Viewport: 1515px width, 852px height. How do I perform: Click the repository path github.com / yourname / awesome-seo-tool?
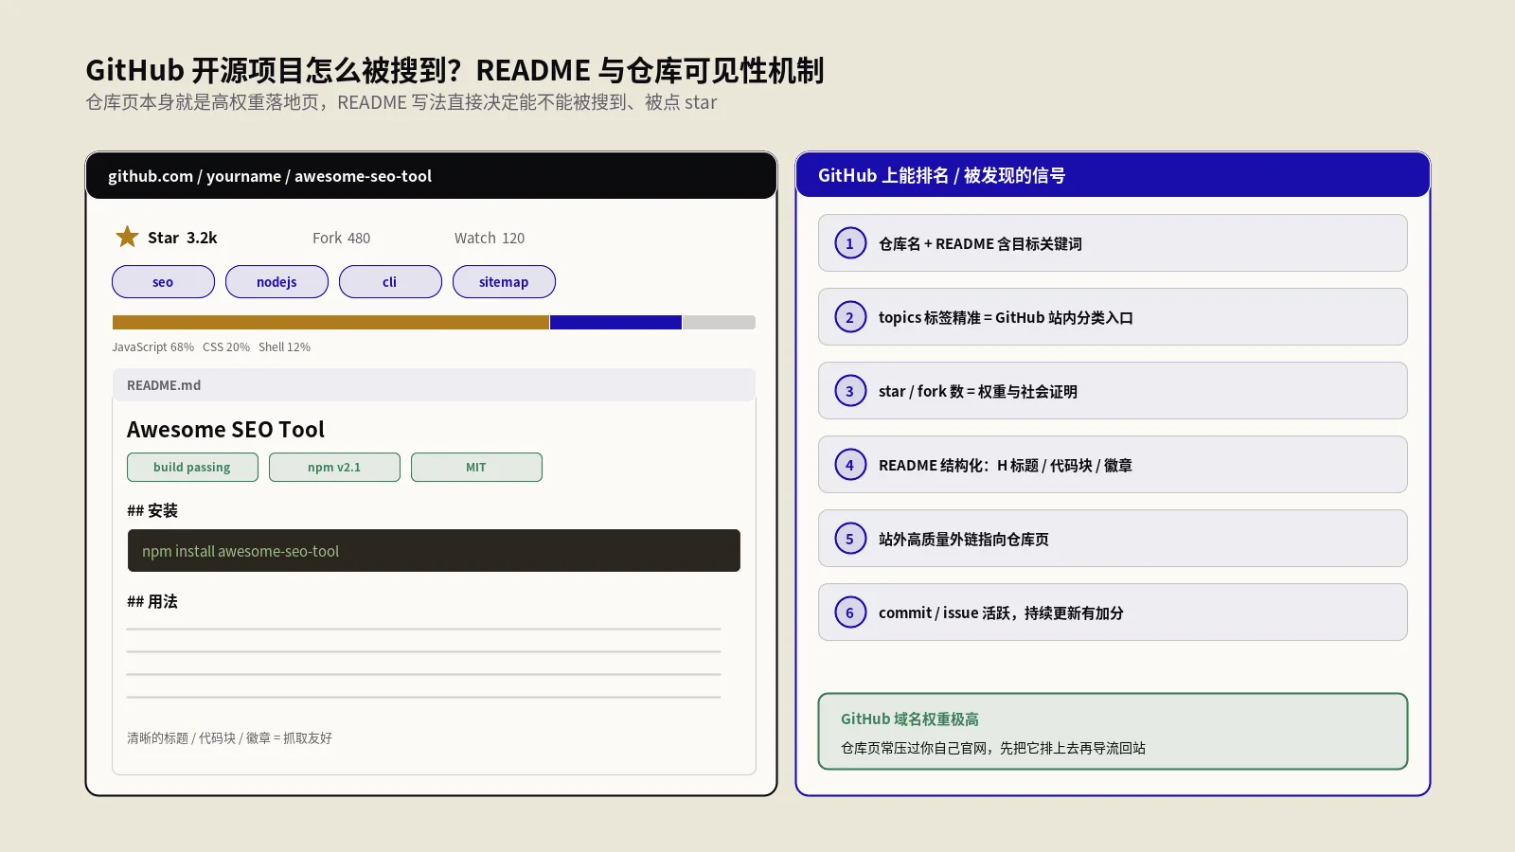pos(270,176)
